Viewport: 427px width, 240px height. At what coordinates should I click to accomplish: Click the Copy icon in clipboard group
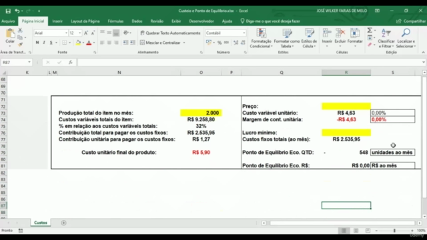20,37
